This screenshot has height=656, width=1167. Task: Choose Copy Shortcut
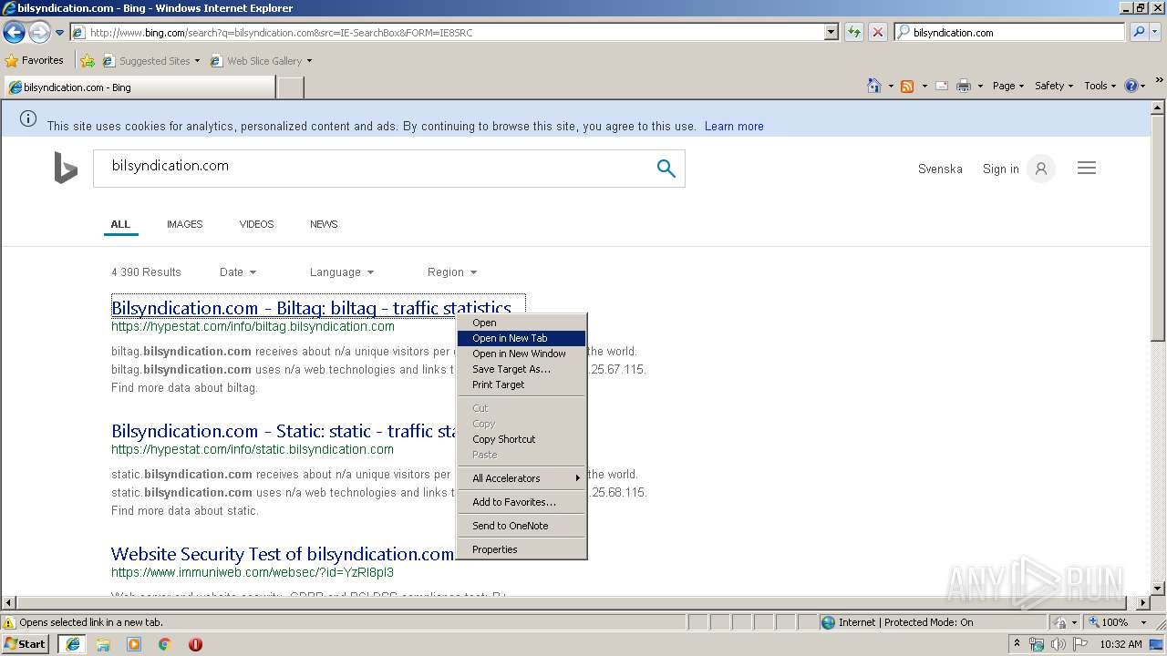(x=522, y=439)
